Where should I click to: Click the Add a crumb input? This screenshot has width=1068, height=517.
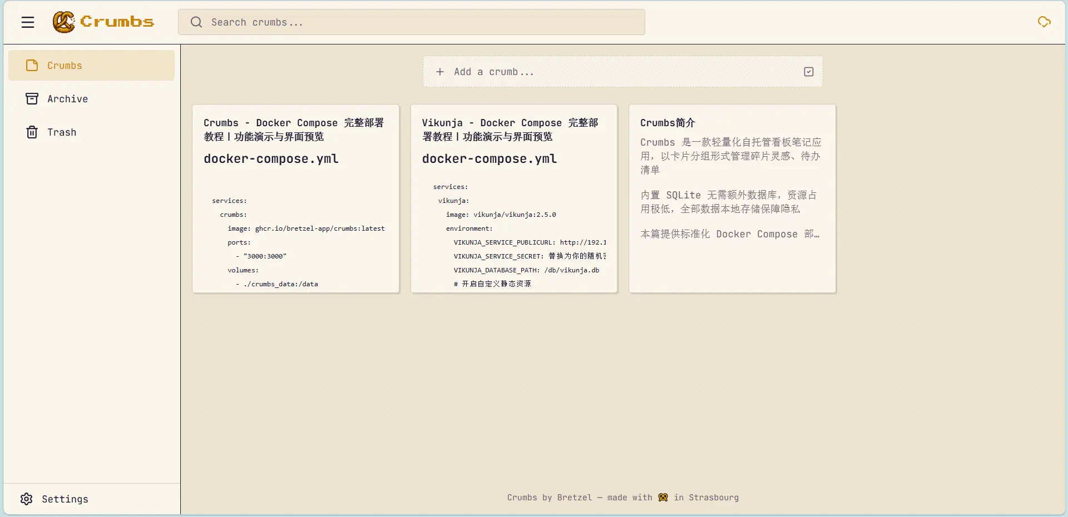(x=623, y=72)
